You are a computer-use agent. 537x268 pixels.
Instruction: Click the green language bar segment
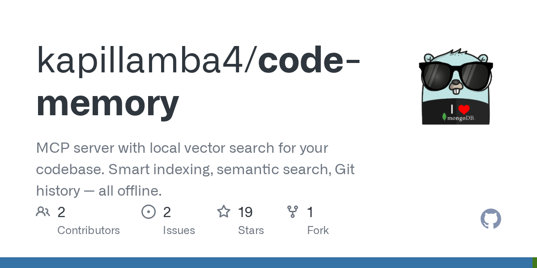point(534,263)
